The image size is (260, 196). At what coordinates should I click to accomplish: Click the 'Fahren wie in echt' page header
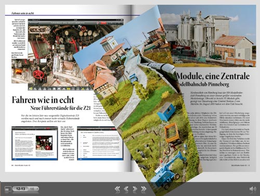23,13
